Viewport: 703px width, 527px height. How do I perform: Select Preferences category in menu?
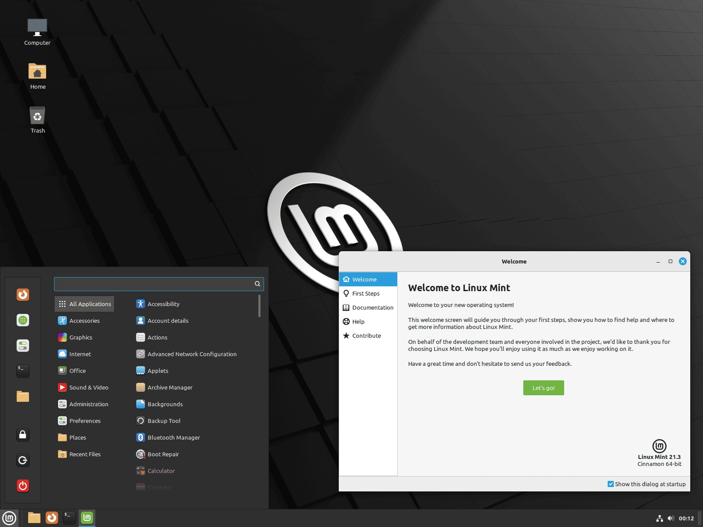click(x=84, y=421)
